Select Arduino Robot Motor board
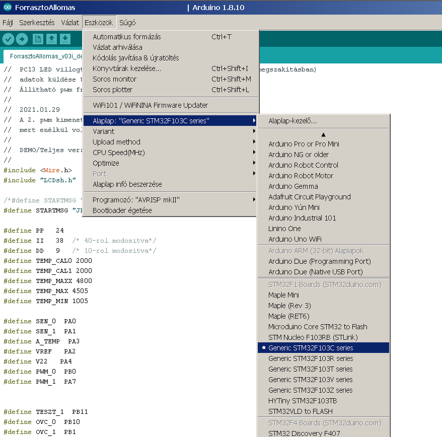The height and width of the screenshot is (437, 442). (323, 176)
